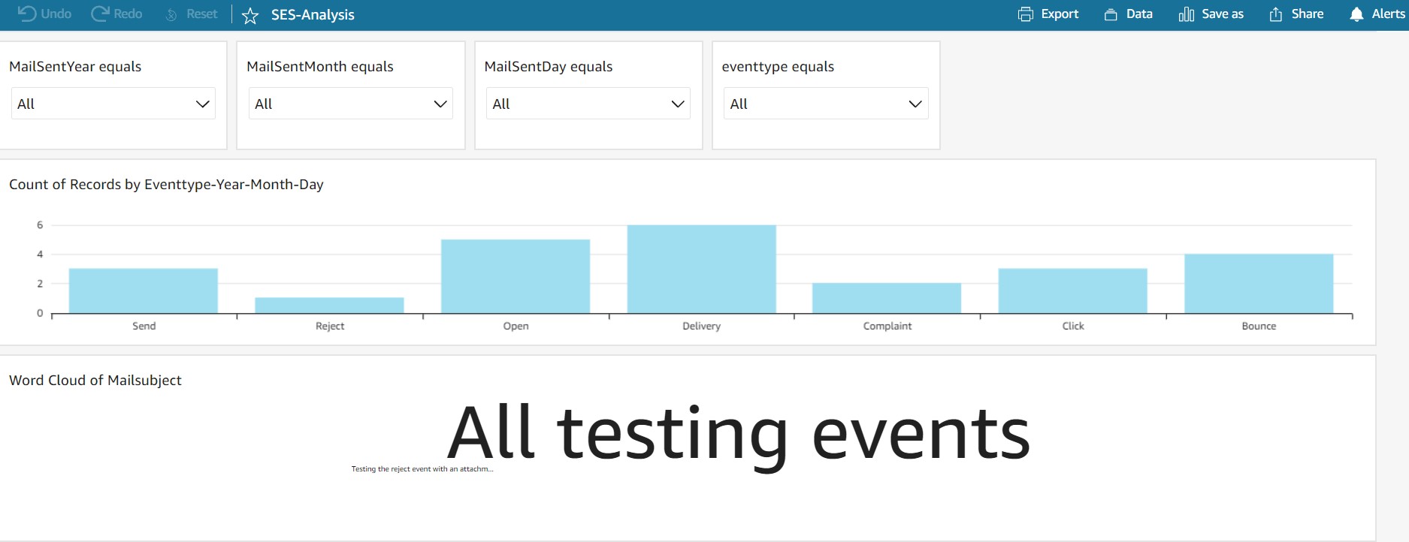This screenshot has width=1409, height=542.
Task: Click the Alerts bell icon
Action: tap(1356, 14)
